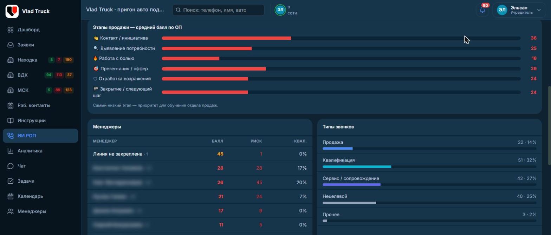This screenshot has width=551, height=235.
Task: Click the РИСК column header
Action: point(256,141)
